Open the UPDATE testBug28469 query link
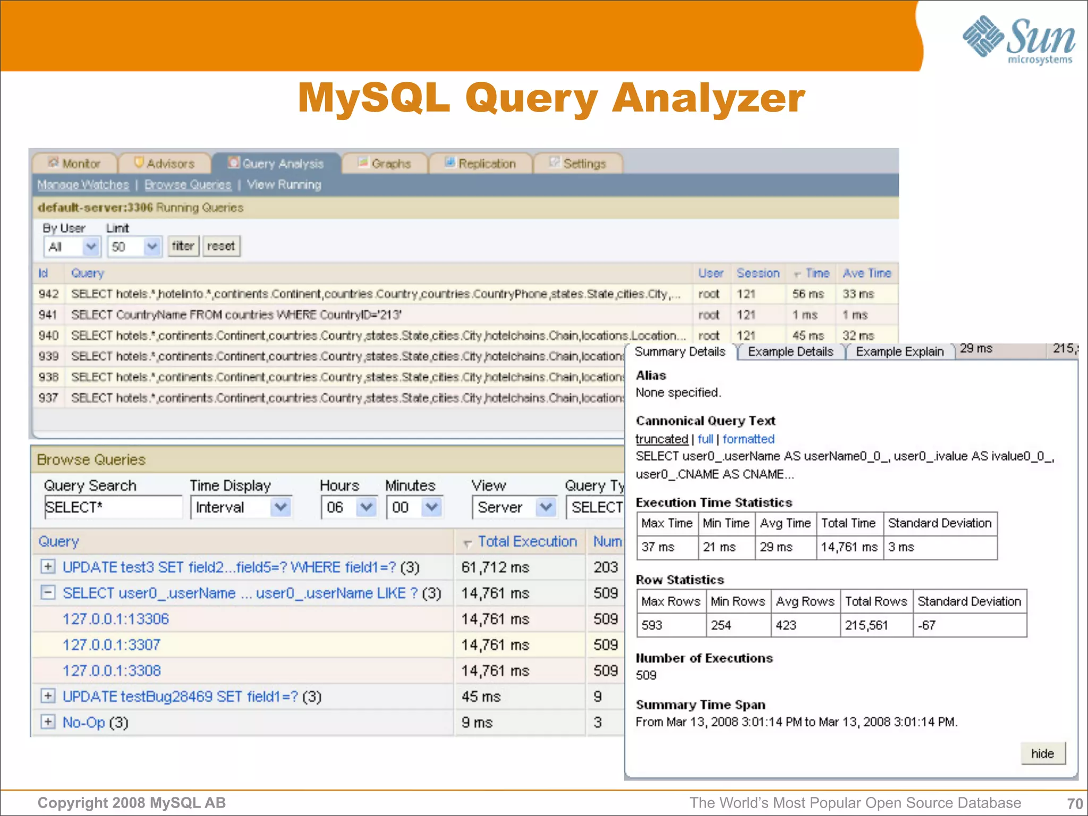The image size is (1088, 816). pyautogui.click(x=180, y=696)
